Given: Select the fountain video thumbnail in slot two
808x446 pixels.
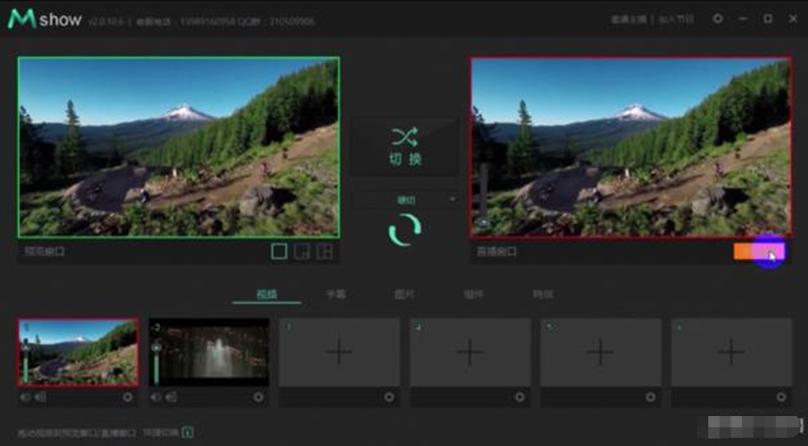Looking at the screenshot, I should [208, 352].
